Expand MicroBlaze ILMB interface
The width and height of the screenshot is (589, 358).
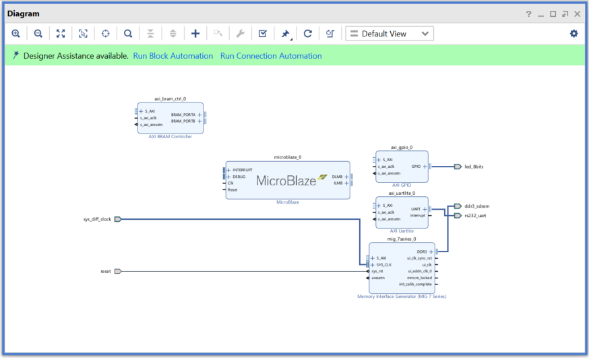[x=346, y=183]
